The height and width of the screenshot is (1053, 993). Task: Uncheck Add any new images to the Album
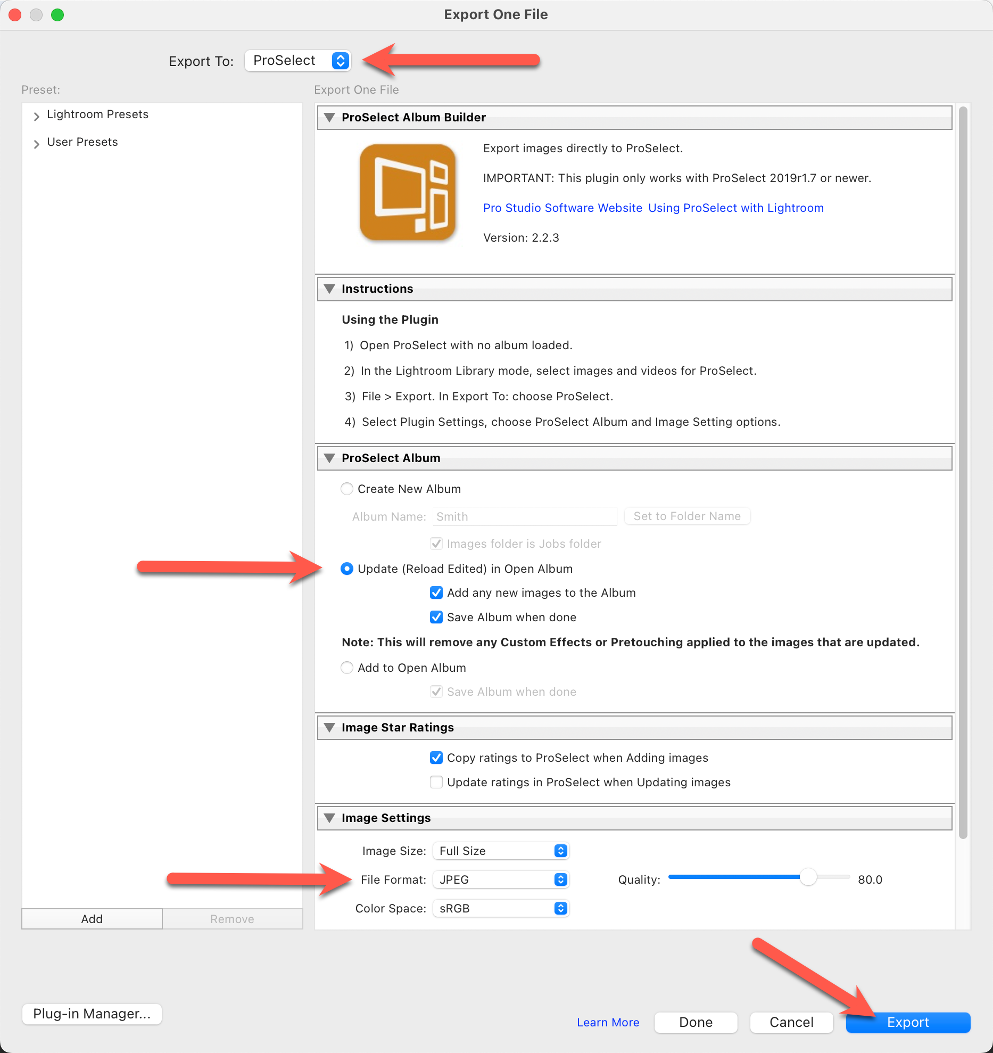[x=436, y=593]
